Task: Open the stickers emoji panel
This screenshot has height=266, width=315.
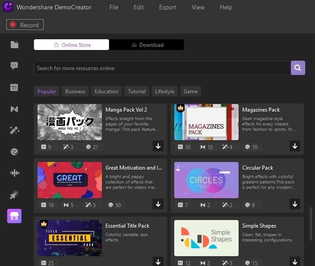Action: click(x=14, y=152)
